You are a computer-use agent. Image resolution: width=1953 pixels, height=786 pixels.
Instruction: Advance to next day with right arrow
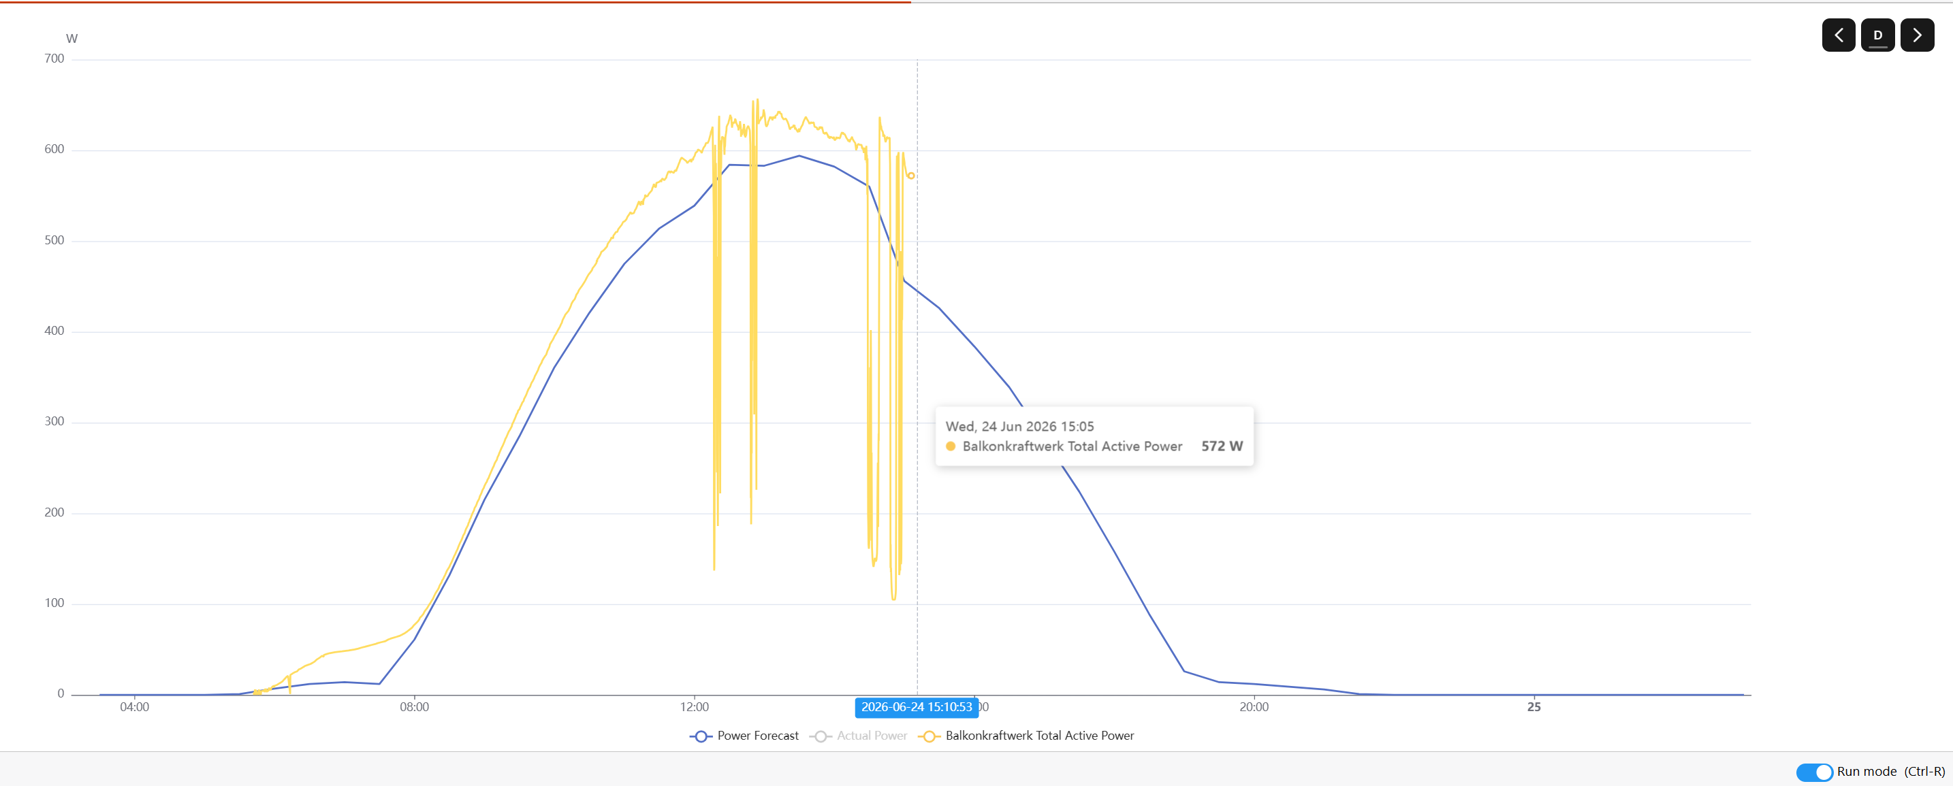coord(1917,35)
